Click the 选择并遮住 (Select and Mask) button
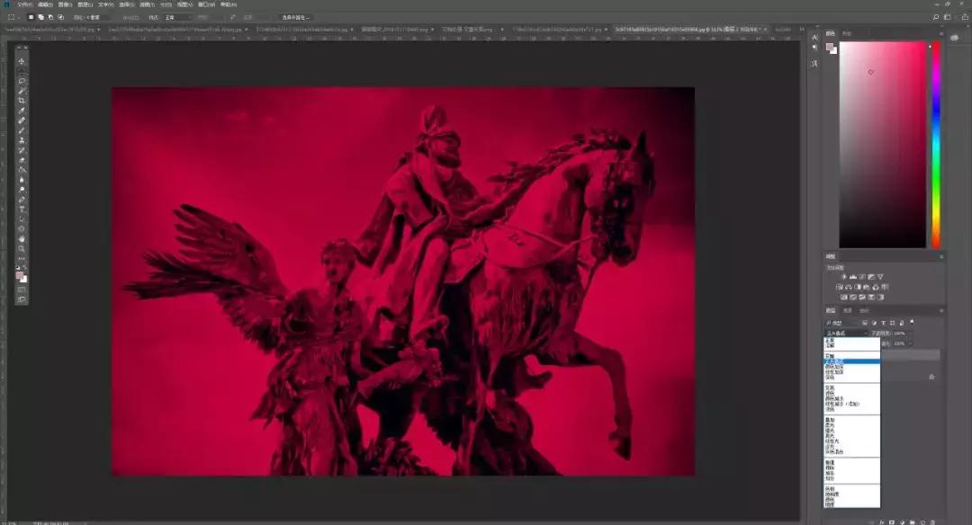Viewport: 972px width, 525px height. pyautogui.click(x=296, y=17)
